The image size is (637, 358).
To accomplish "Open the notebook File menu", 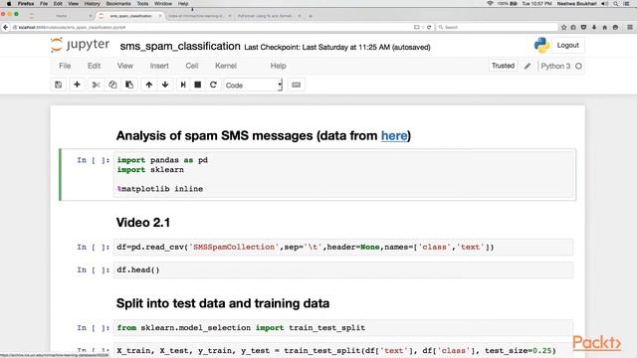I will click(65, 66).
